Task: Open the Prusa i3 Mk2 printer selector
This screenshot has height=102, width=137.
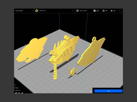Action: (24, 11)
